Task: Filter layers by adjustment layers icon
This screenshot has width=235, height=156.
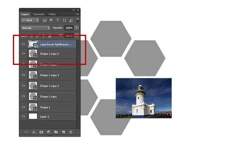Action: [x=51, y=20]
